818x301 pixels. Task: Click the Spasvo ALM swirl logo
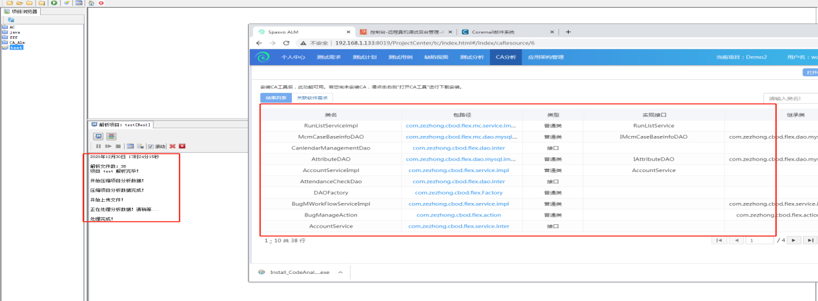tap(261, 57)
